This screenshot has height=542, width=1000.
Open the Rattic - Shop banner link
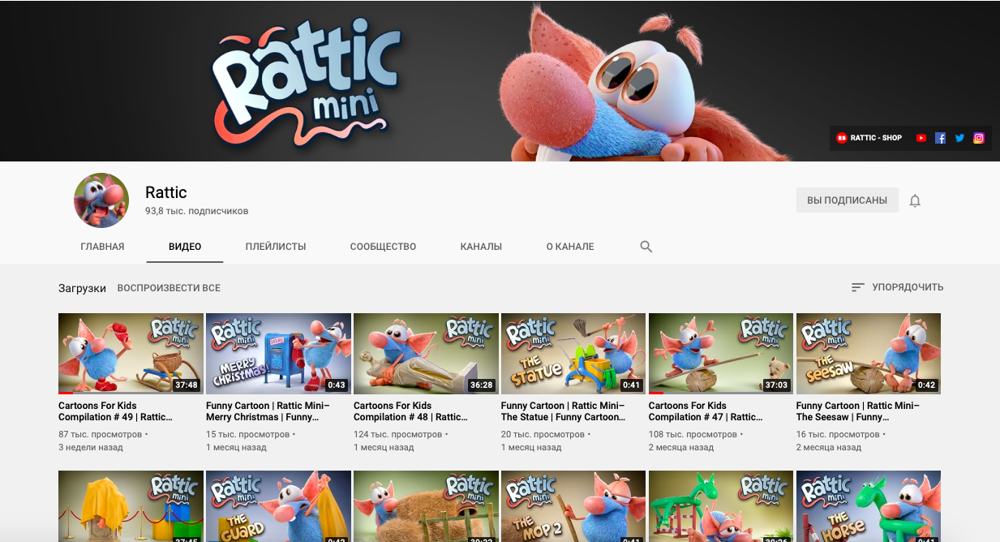click(x=869, y=138)
